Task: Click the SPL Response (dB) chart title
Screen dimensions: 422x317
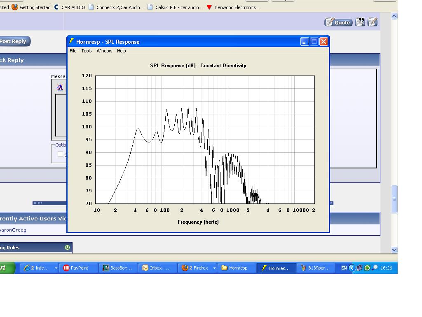Action: pos(173,66)
